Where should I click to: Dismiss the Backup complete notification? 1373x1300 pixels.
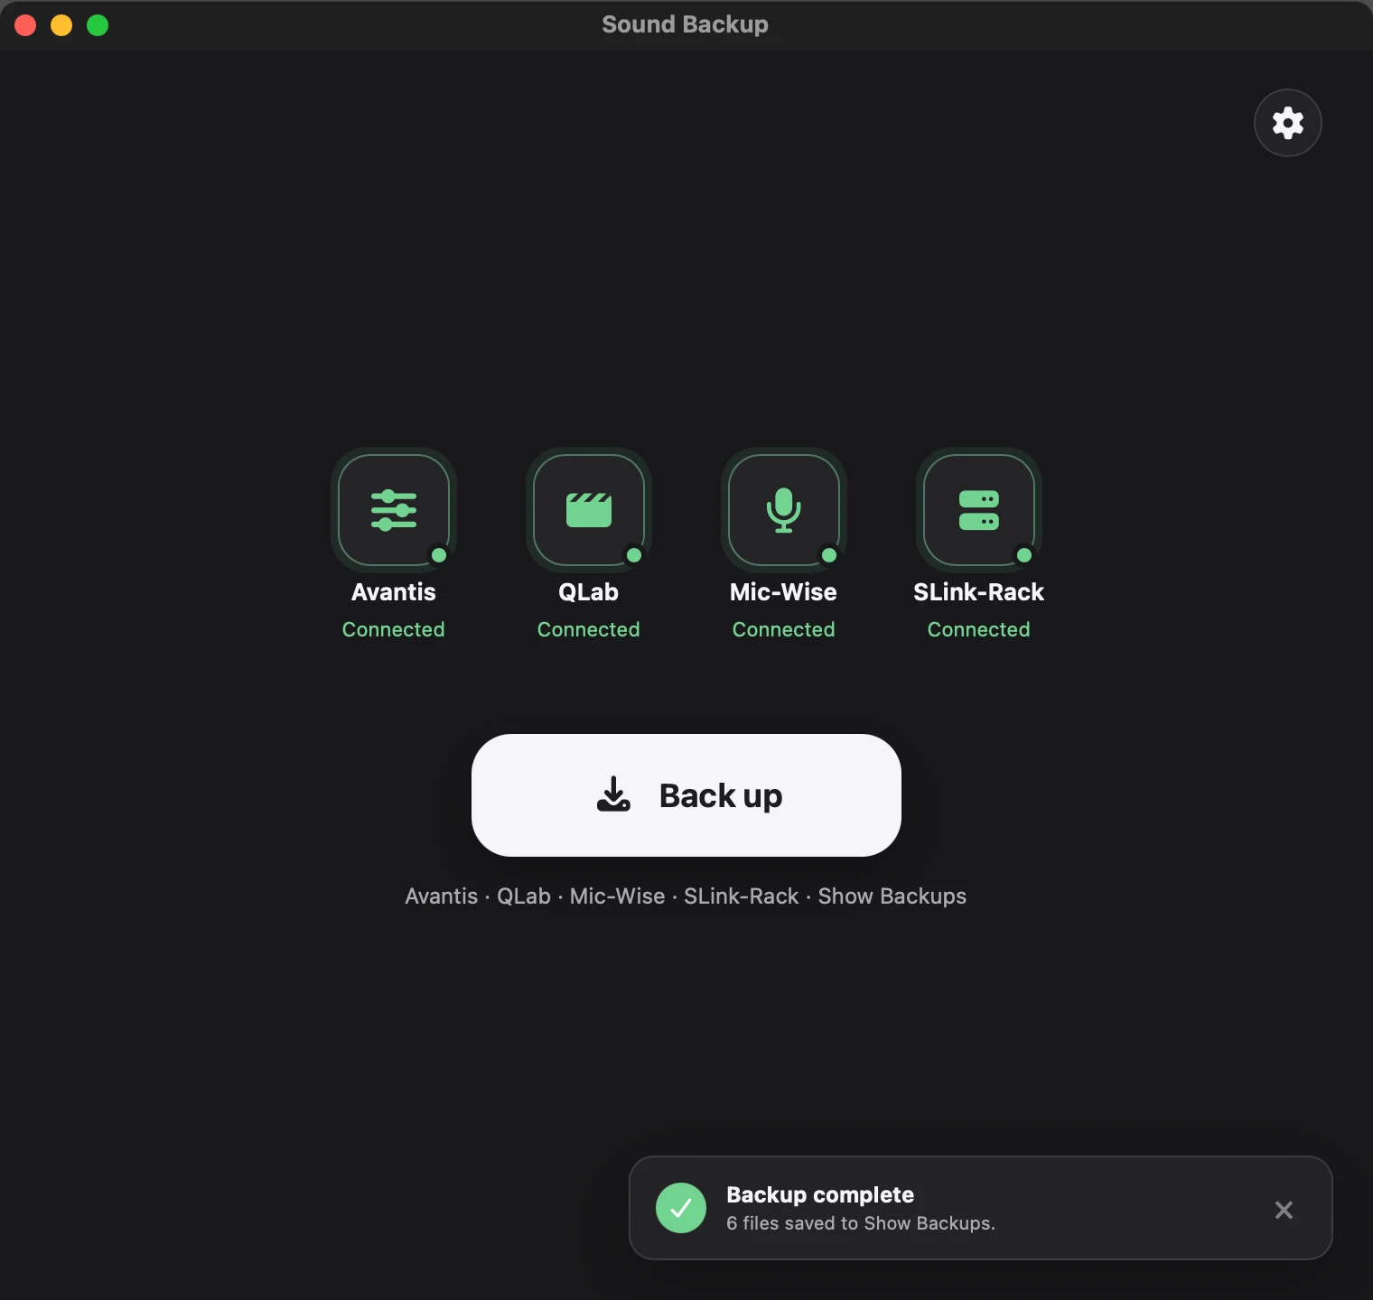pos(1284,1210)
